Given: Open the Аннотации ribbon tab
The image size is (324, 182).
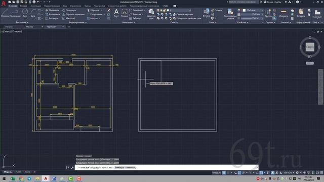Looking at the screenshot, I should [x=35, y=6].
